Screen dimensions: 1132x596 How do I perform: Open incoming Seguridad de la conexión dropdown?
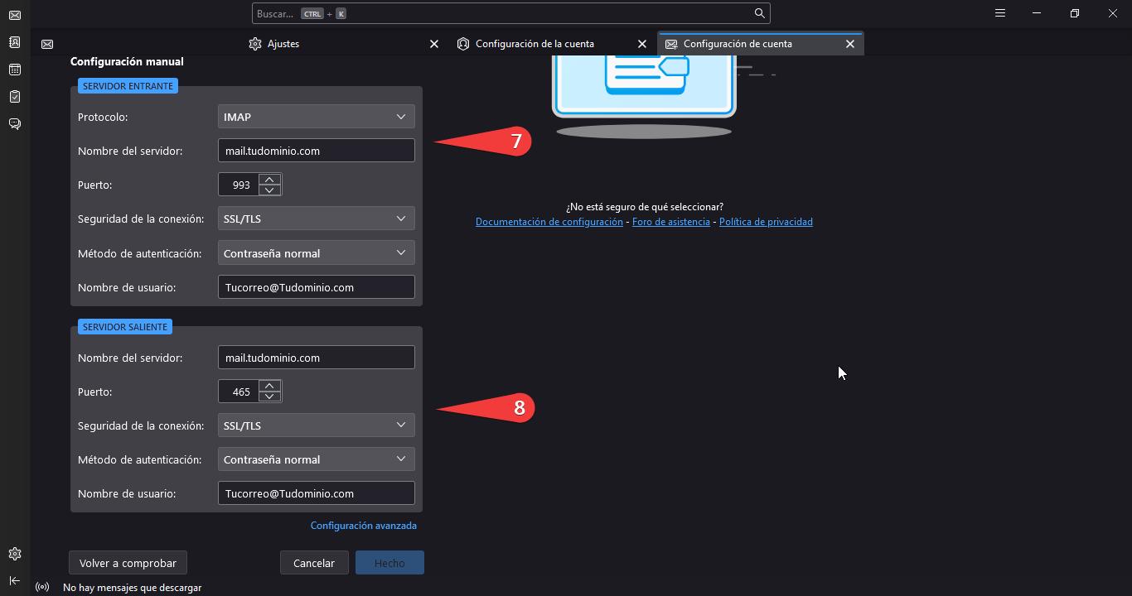[x=316, y=219]
